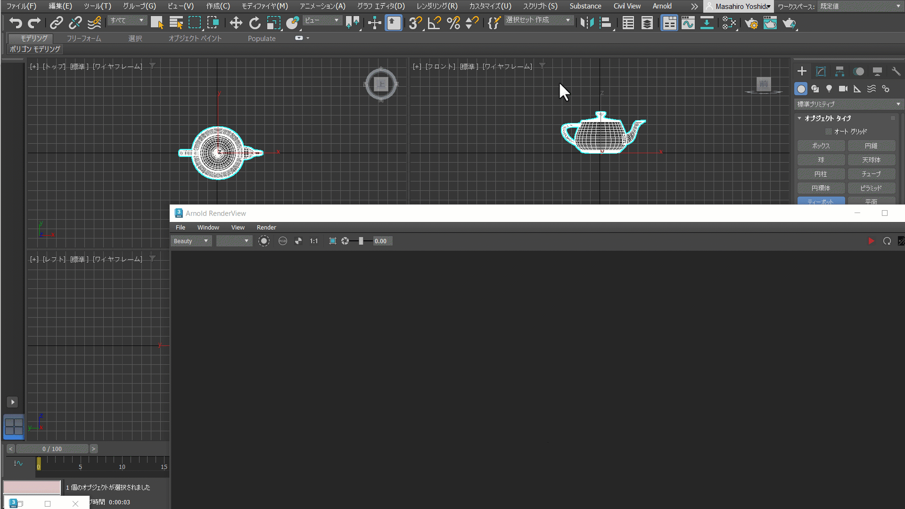
Task: Open Display panel in command panel
Action: click(x=877, y=71)
